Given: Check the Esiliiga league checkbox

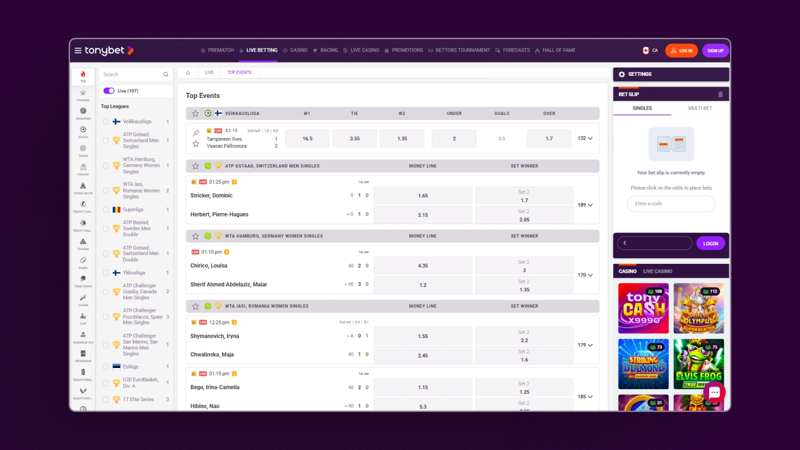Looking at the screenshot, I should [106, 367].
